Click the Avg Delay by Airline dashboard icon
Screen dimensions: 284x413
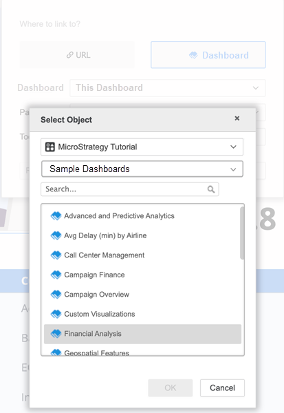pos(56,235)
